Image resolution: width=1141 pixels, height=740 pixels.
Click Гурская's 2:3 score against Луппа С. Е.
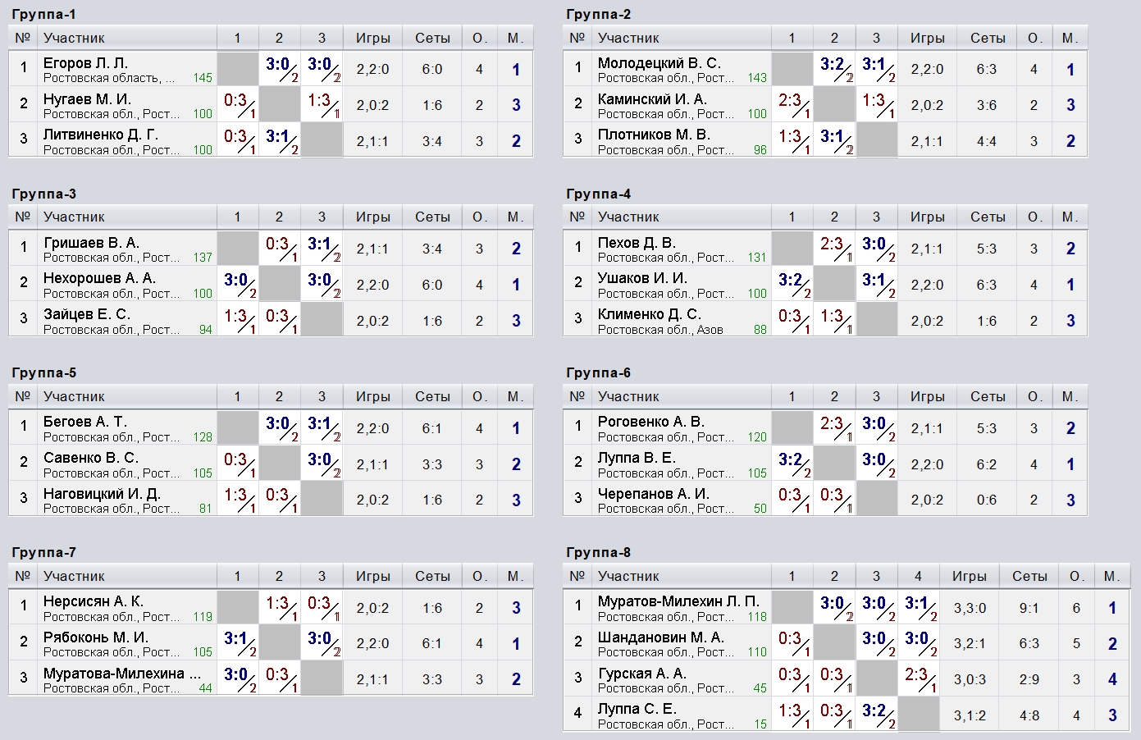pyautogui.click(x=917, y=678)
